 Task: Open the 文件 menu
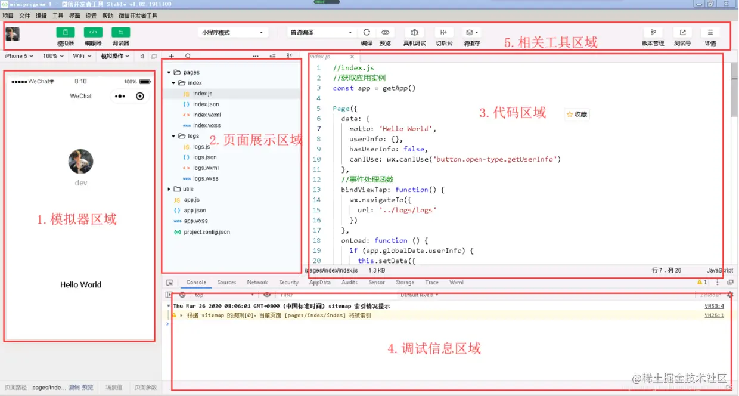coord(24,16)
